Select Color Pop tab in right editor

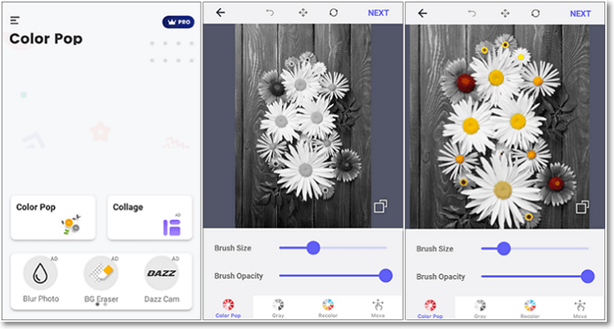coord(430,309)
